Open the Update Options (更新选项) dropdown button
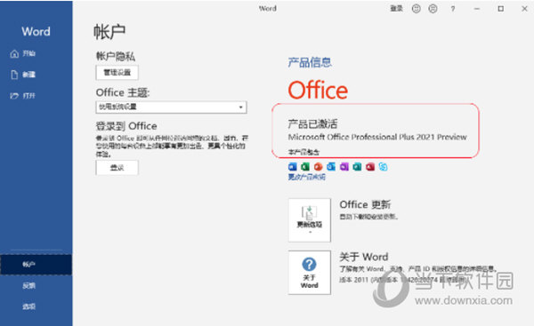This screenshot has height=326, width=534. tap(310, 220)
